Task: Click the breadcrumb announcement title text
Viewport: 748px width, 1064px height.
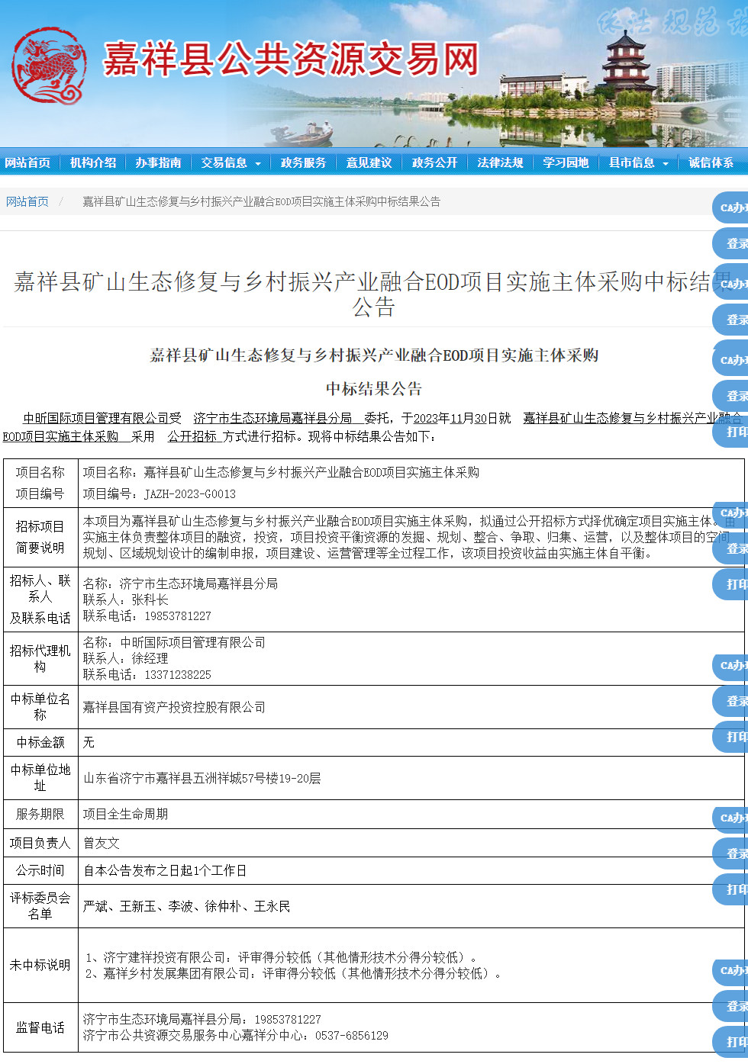Action: [x=261, y=201]
